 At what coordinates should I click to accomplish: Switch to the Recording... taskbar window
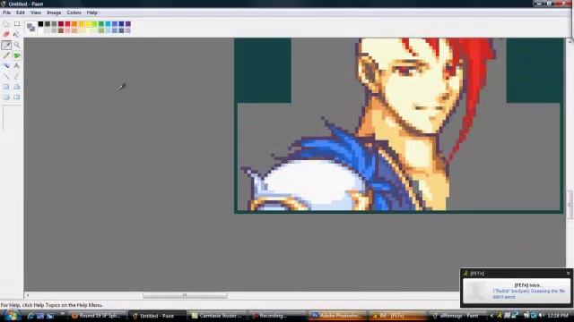pos(277,316)
